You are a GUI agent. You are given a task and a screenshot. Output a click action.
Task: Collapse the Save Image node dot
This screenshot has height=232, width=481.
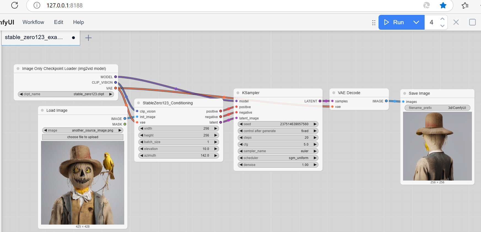(405, 93)
